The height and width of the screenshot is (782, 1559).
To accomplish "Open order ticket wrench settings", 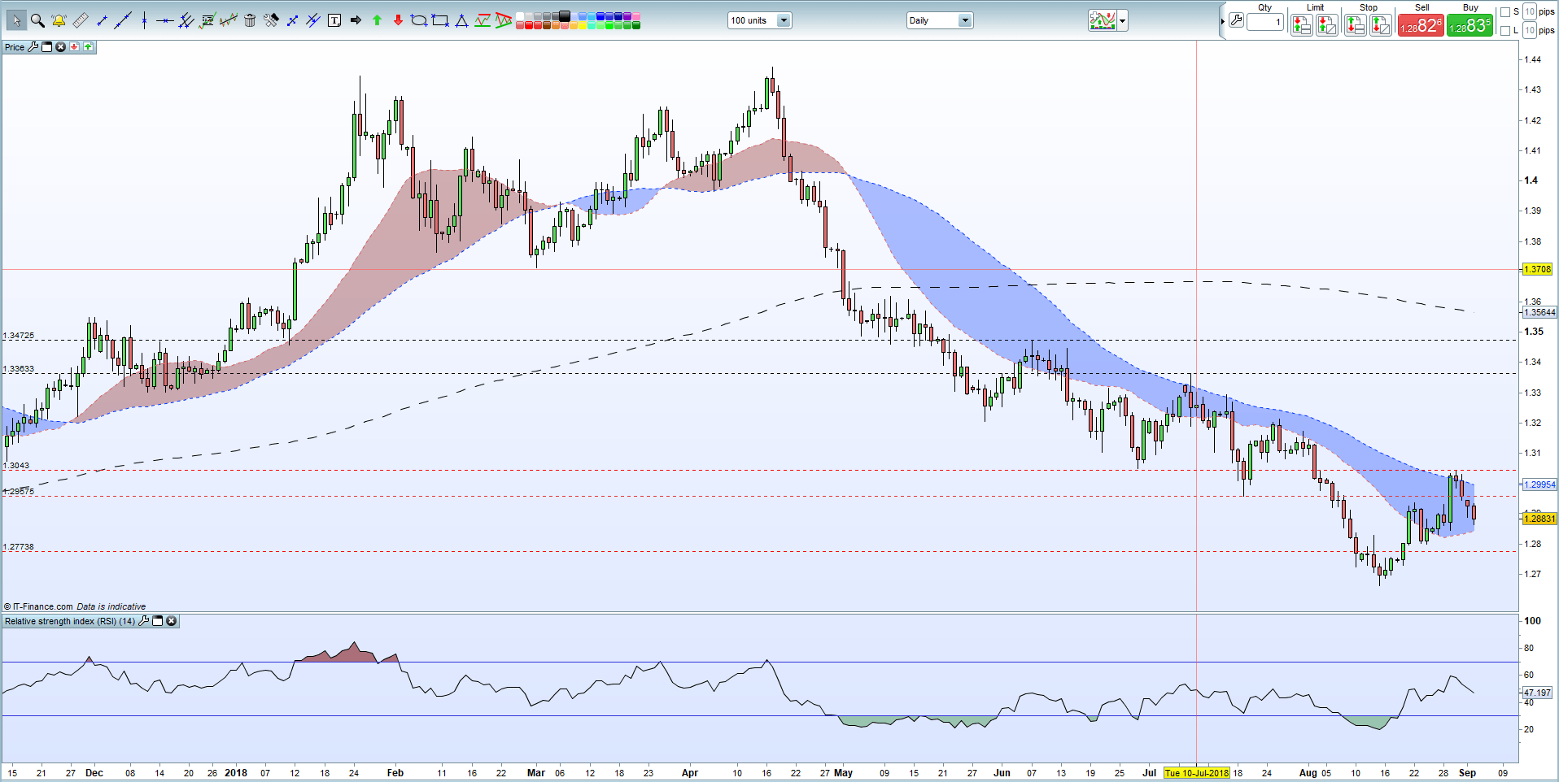I will 1236,20.
